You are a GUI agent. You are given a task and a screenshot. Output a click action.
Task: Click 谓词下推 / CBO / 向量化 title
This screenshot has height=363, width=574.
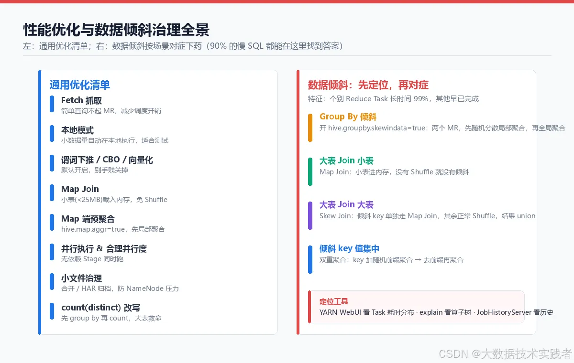(107, 160)
